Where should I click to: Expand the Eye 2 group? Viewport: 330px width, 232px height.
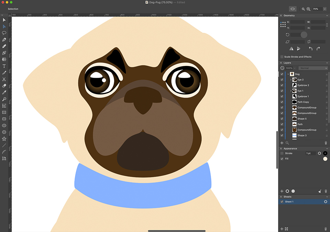(291, 80)
